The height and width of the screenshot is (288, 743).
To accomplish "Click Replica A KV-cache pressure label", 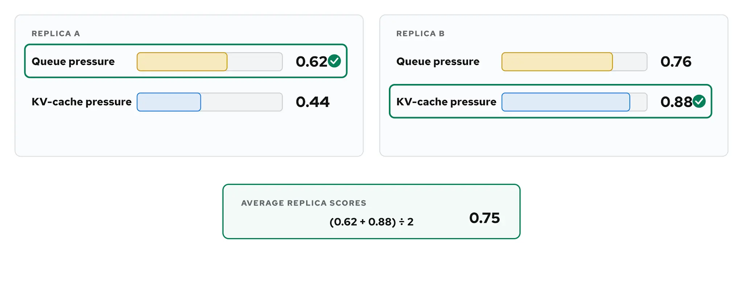I will [x=82, y=102].
